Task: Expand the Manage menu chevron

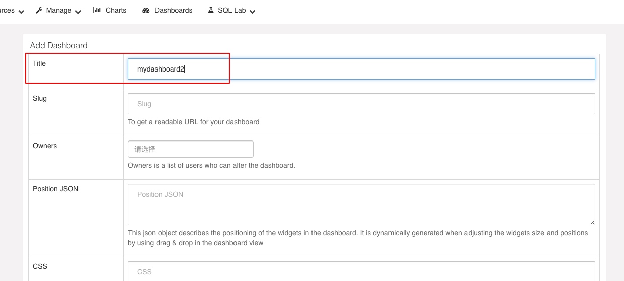Action: [x=78, y=12]
